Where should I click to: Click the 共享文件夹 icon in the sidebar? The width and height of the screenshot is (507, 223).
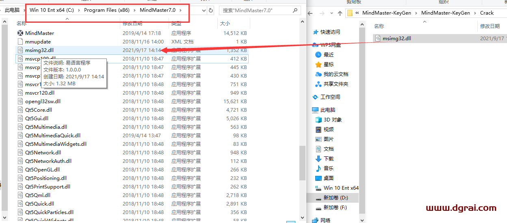click(x=318, y=84)
